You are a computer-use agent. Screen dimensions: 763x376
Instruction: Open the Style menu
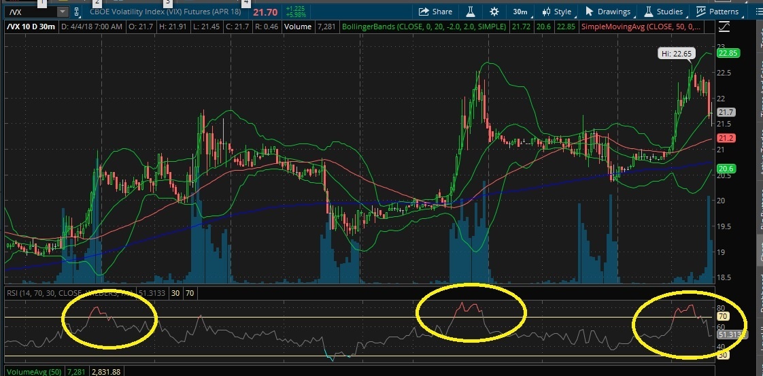point(556,12)
